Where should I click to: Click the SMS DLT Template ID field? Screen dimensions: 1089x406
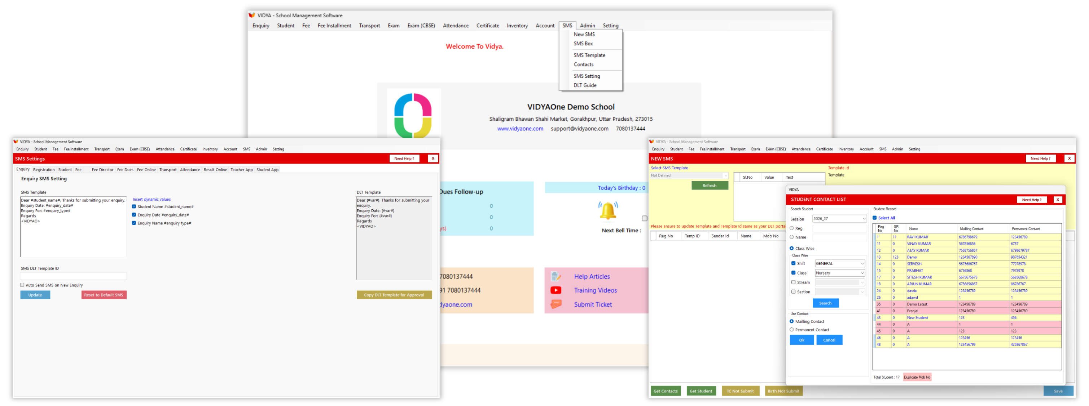pyautogui.click(x=74, y=276)
